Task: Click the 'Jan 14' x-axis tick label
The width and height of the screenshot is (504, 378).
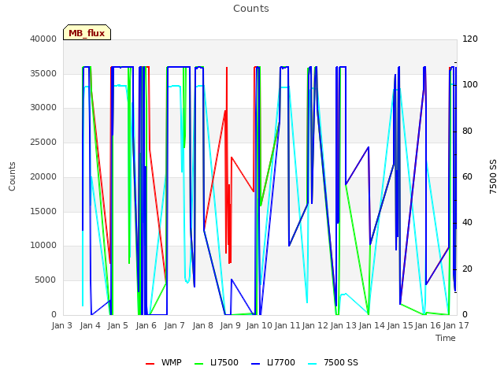Action: tap(372, 325)
